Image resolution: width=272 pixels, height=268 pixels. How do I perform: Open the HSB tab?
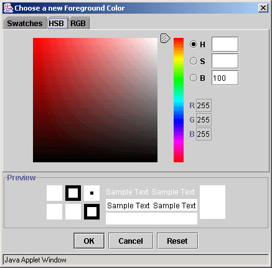57,24
